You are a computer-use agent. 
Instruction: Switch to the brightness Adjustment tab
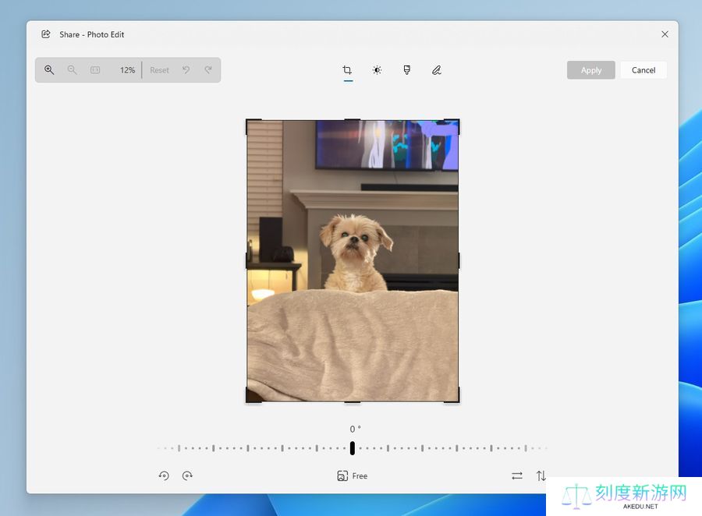tap(377, 70)
